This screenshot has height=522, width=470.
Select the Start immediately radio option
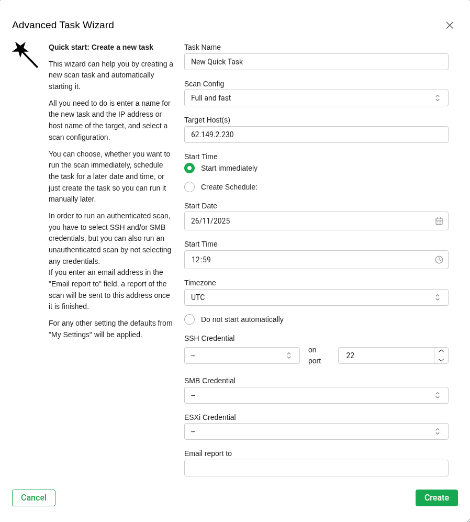189,168
